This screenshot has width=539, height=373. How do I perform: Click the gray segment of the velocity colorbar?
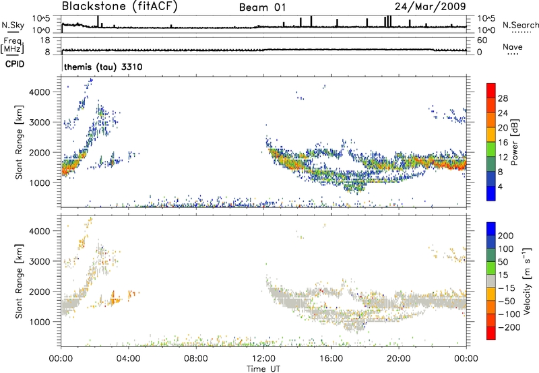(x=491, y=281)
